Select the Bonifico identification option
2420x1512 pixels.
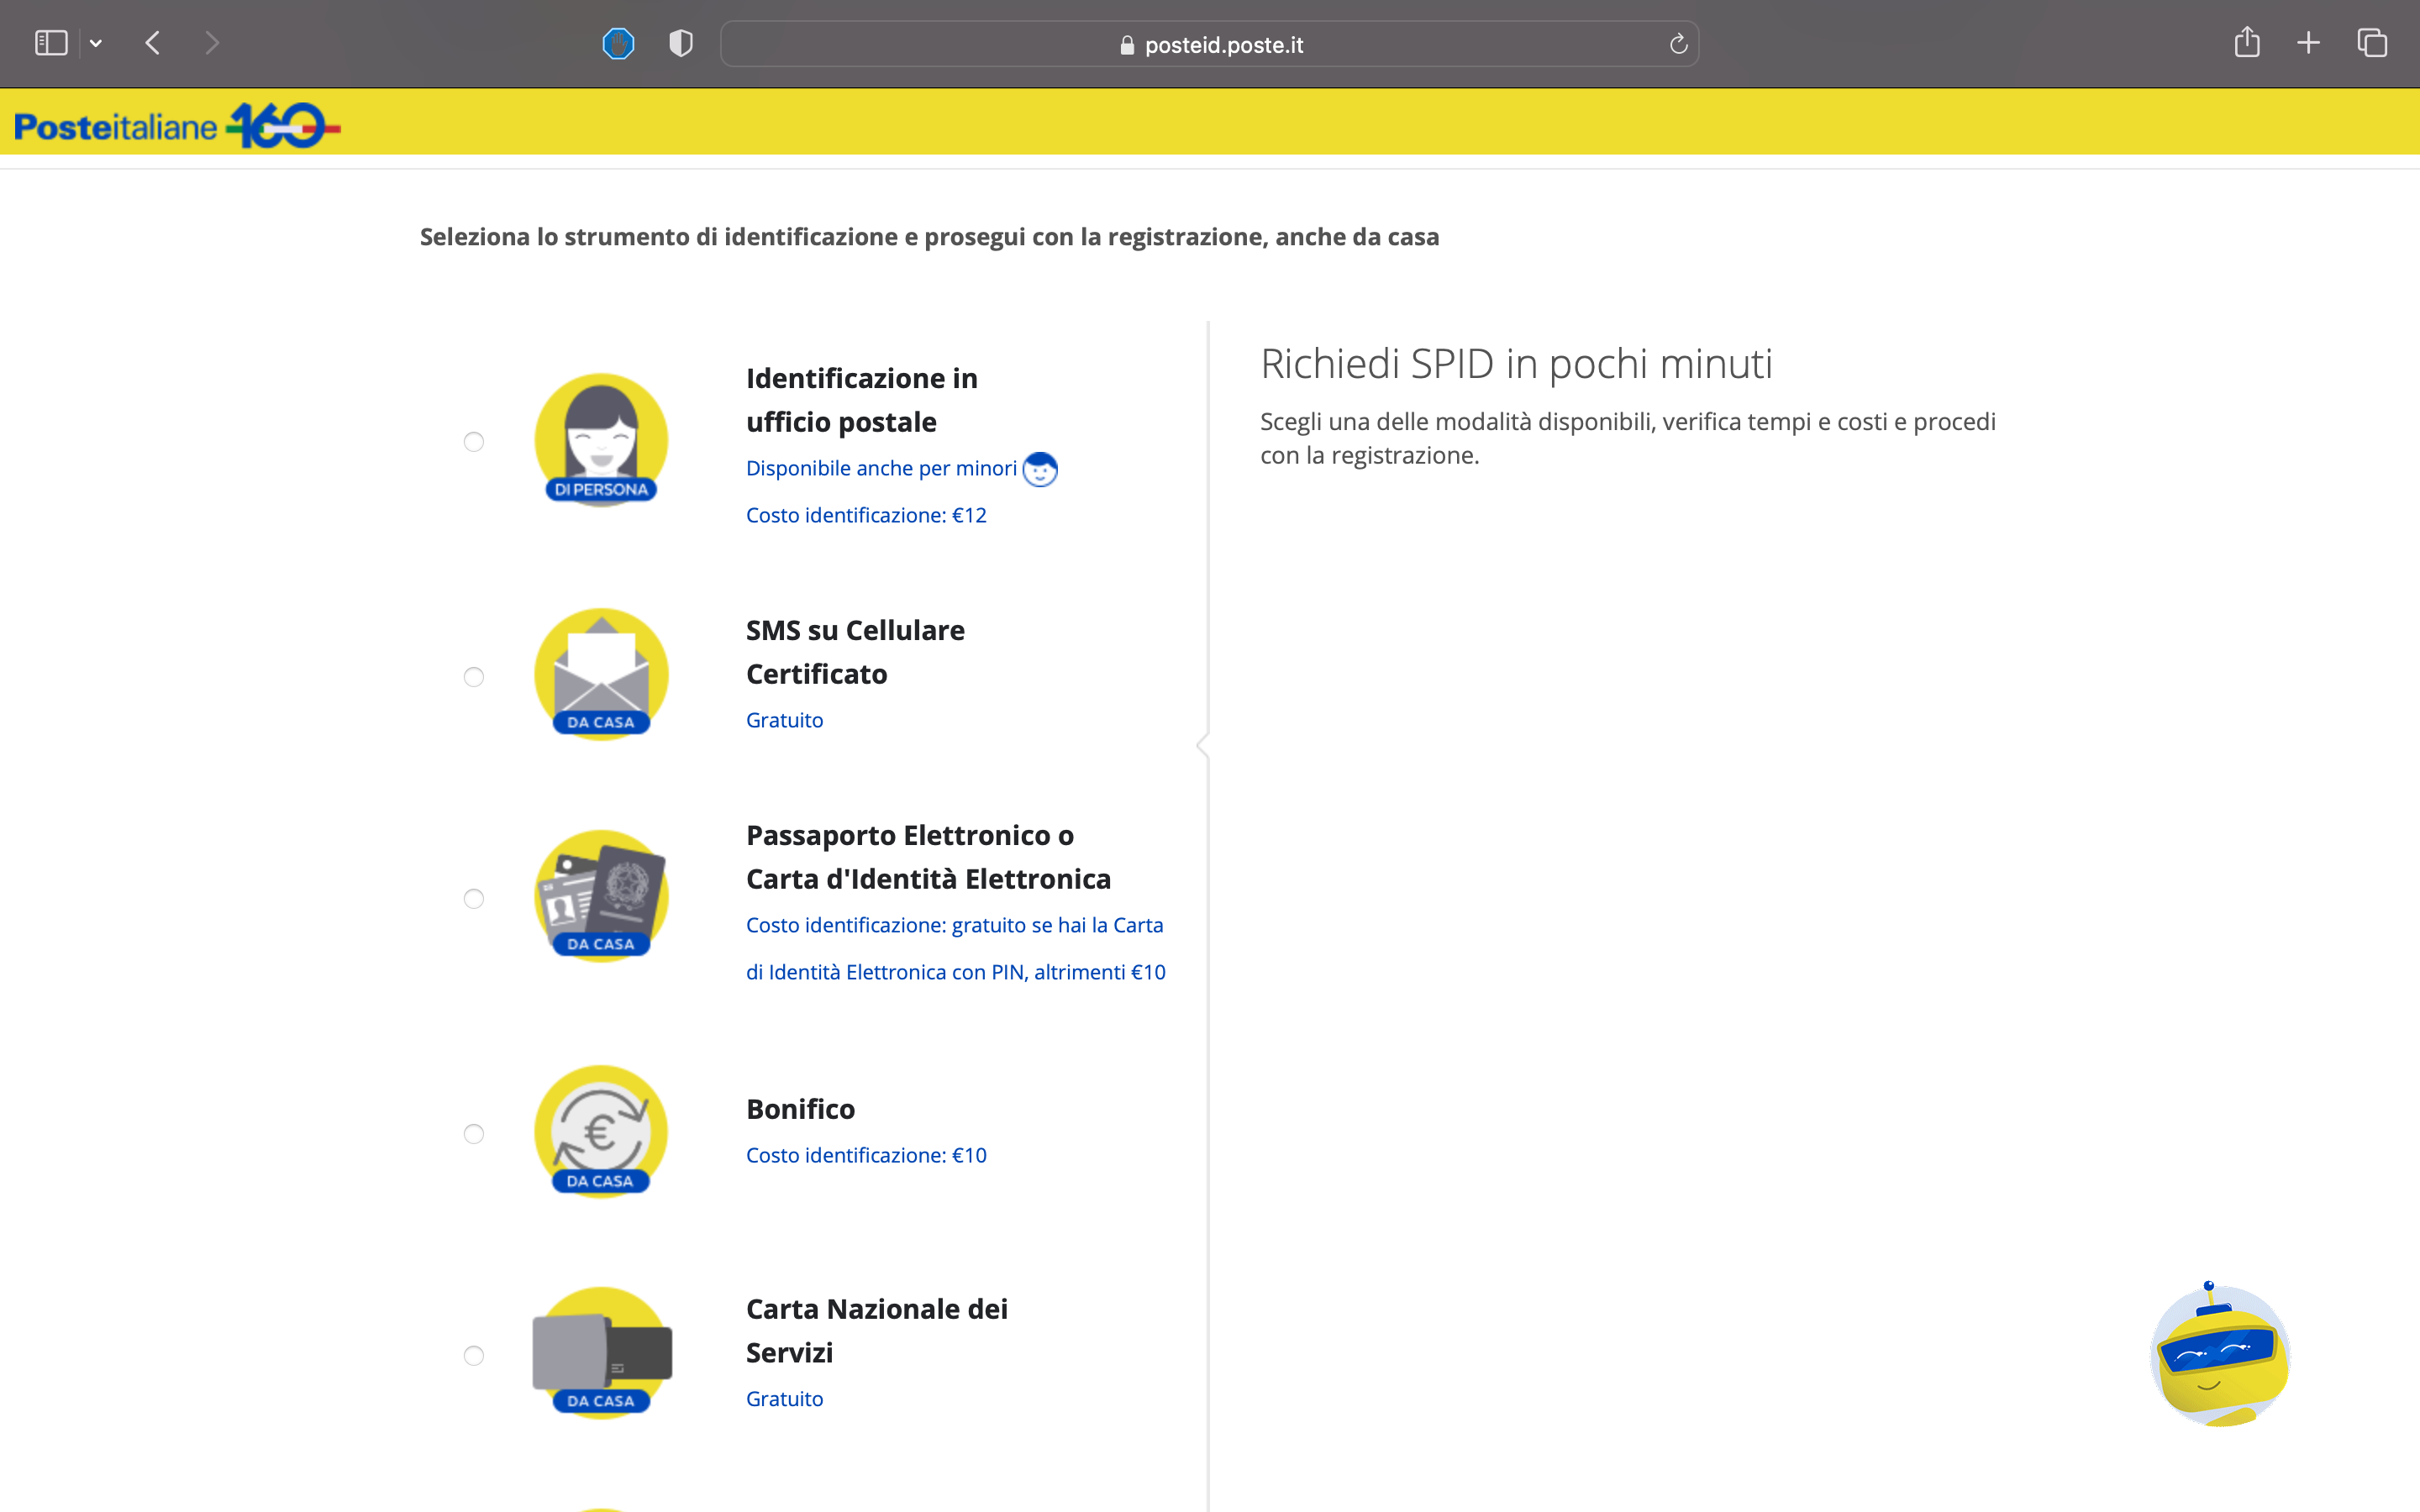473,1133
